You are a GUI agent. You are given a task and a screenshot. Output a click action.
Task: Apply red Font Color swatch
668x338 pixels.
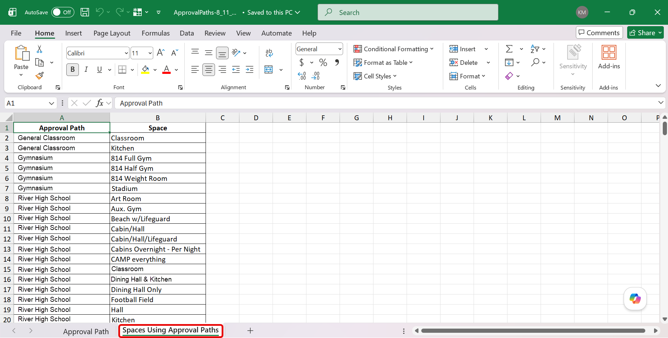[167, 69]
